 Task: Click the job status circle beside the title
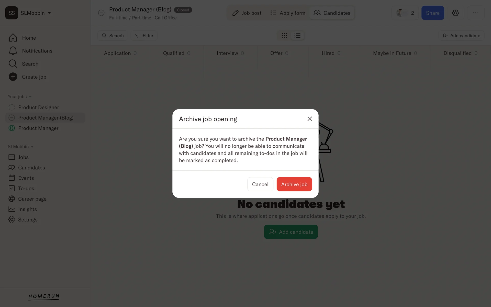click(x=101, y=13)
